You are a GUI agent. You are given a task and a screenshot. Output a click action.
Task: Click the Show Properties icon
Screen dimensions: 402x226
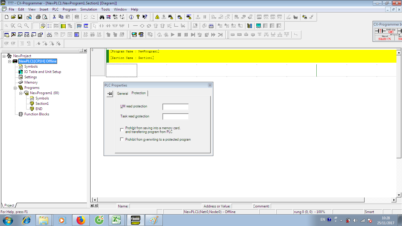coord(40,35)
